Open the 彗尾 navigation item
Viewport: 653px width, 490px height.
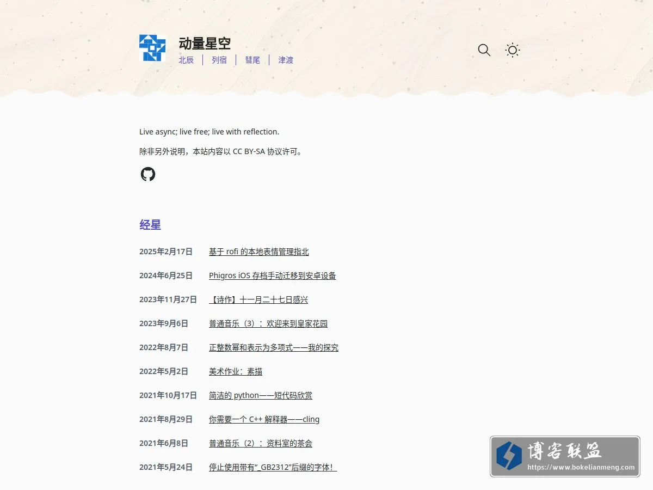252,60
